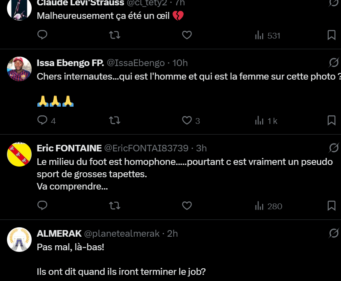Click ALMERAK's profile picture
The width and height of the screenshot is (341, 281).
coord(20,240)
